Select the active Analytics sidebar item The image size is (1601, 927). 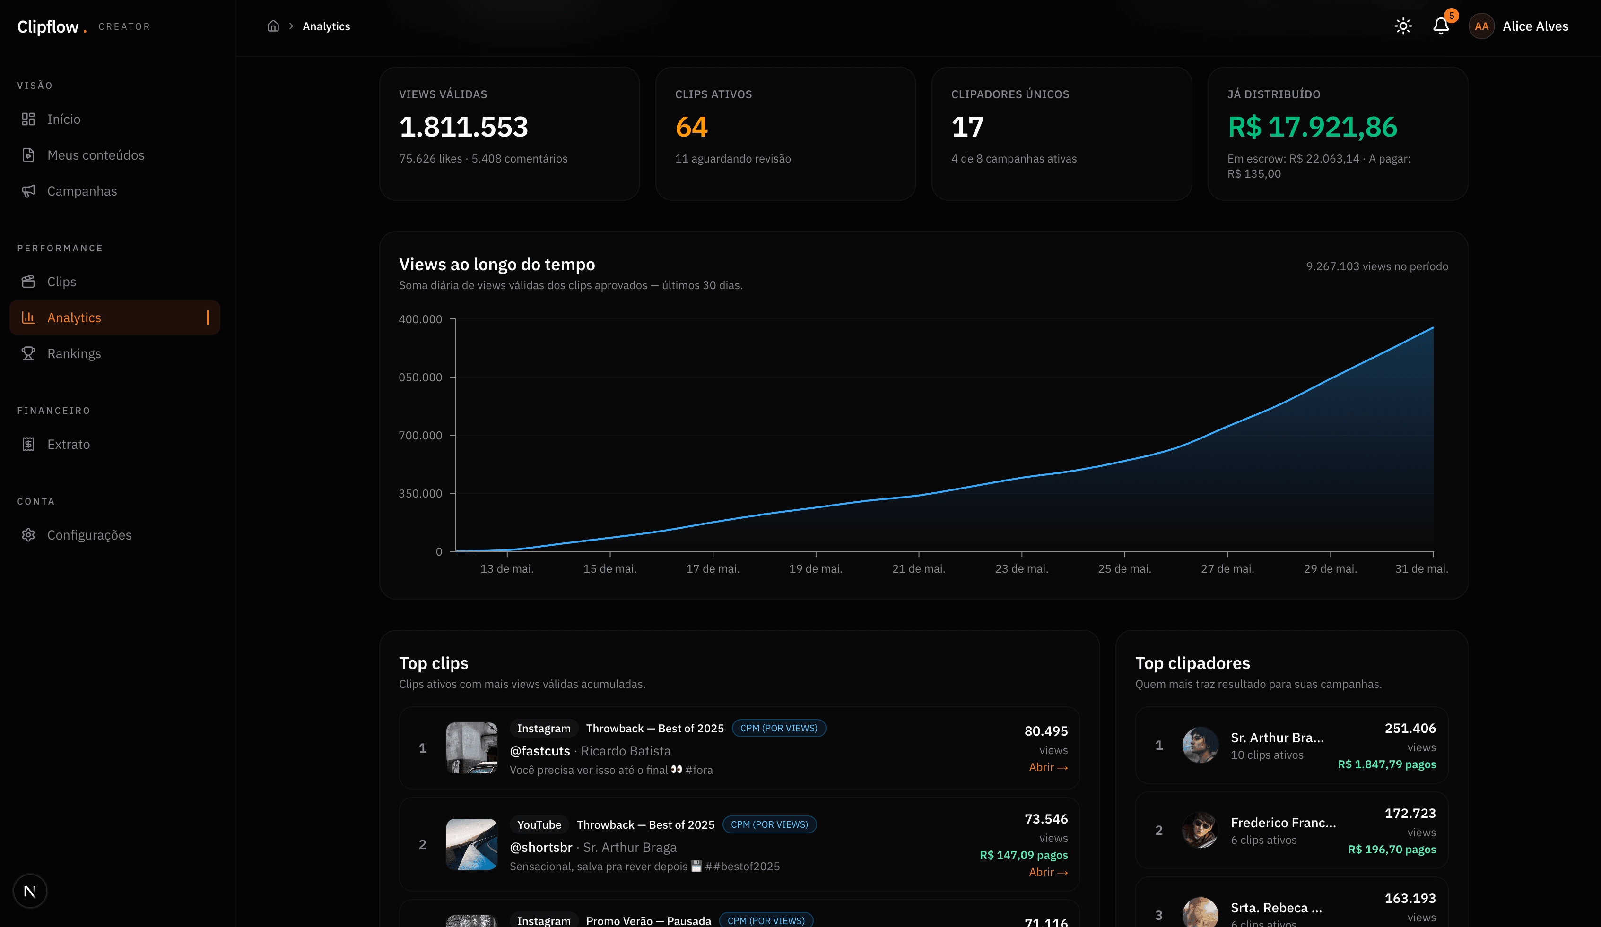tap(115, 318)
